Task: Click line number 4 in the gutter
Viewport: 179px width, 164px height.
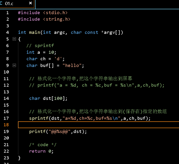Action: click(7, 32)
